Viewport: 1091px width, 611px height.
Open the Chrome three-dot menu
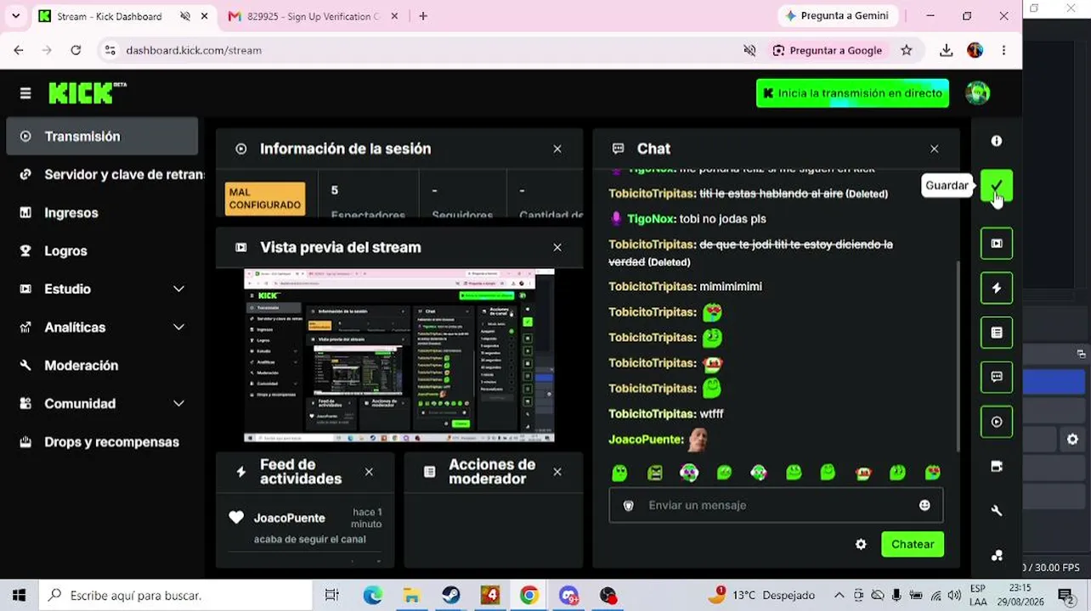[x=1003, y=50]
